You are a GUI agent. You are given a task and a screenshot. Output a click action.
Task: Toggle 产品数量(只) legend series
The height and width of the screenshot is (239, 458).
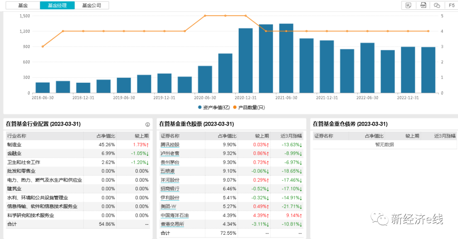point(249,107)
